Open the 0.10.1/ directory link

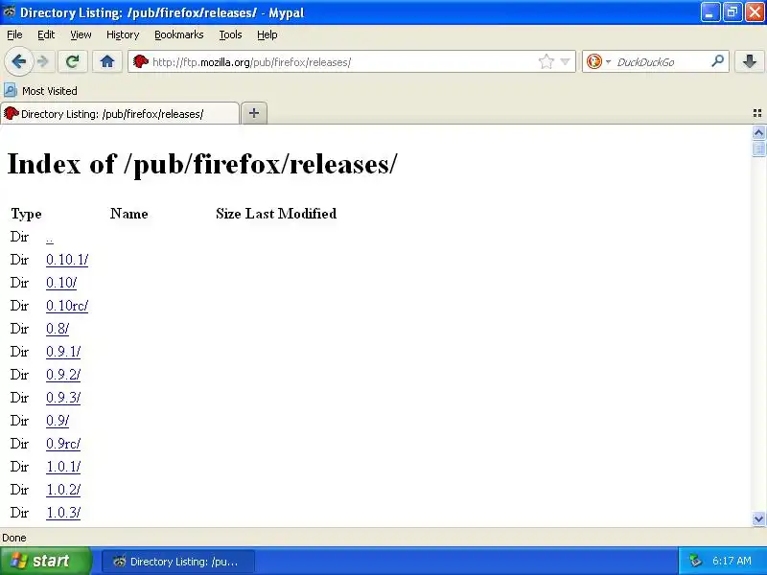pyautogui.click(x=67, y=260)
